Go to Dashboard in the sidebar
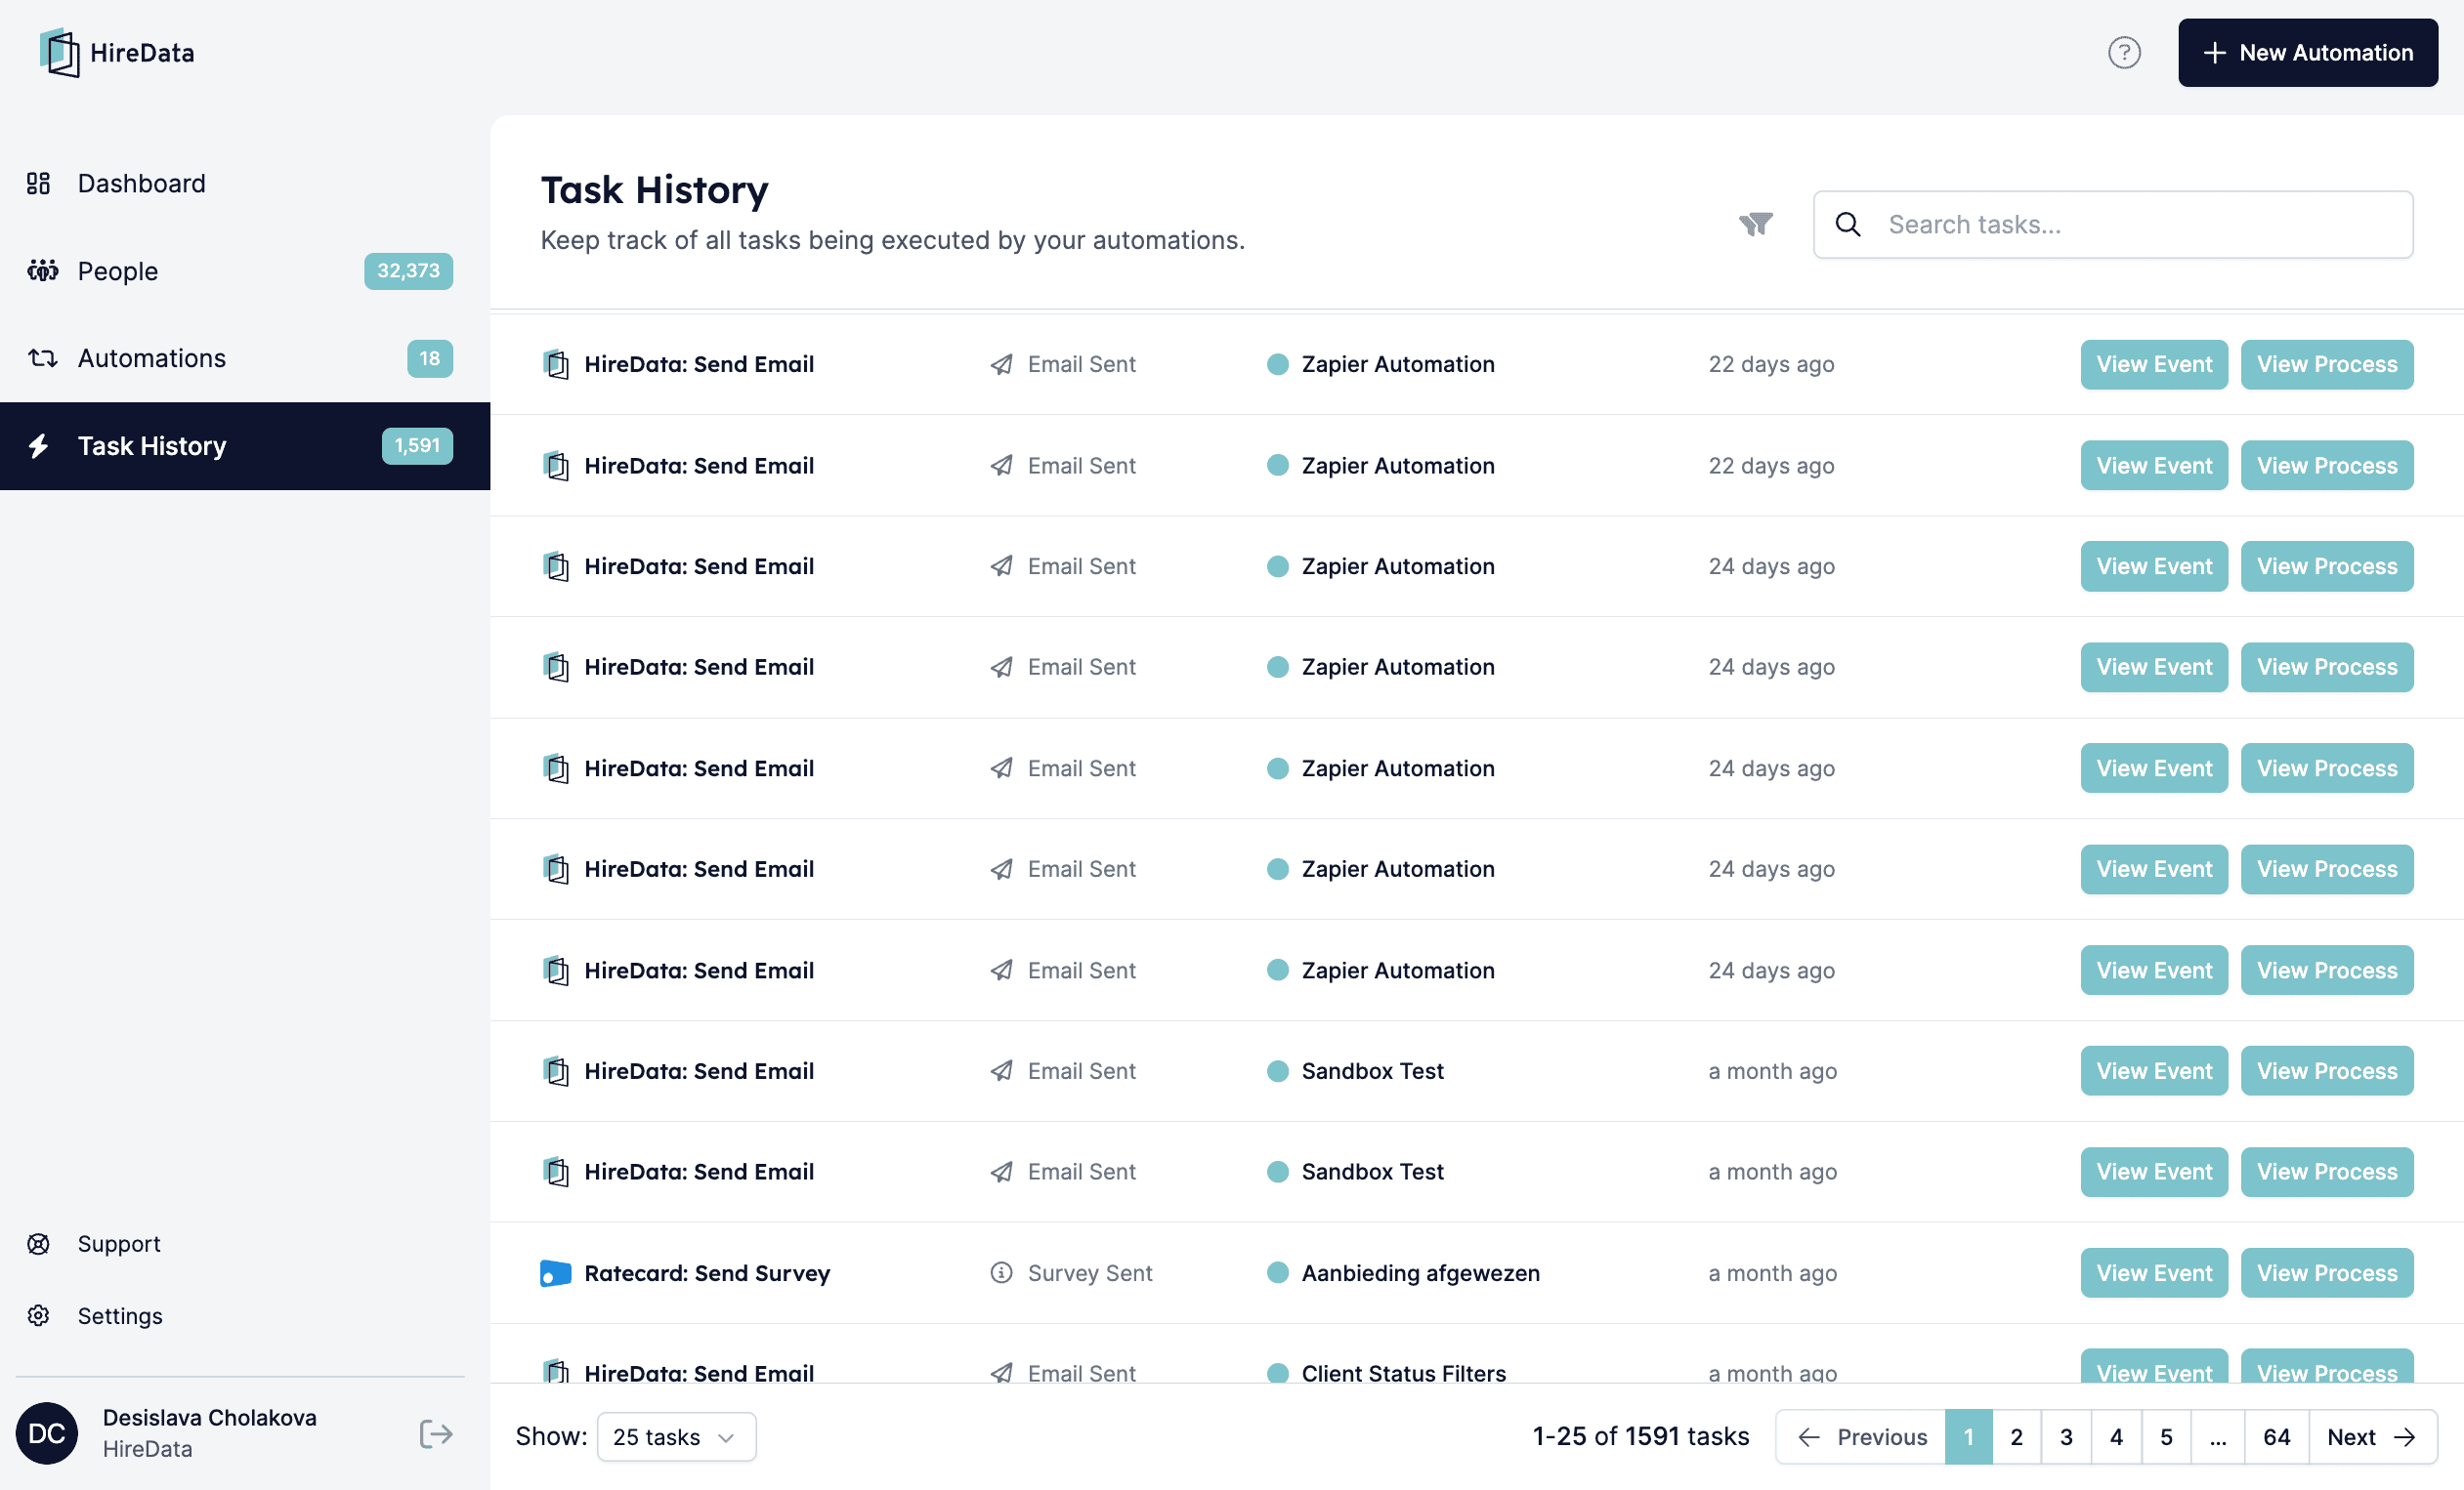 click(245, 183)
